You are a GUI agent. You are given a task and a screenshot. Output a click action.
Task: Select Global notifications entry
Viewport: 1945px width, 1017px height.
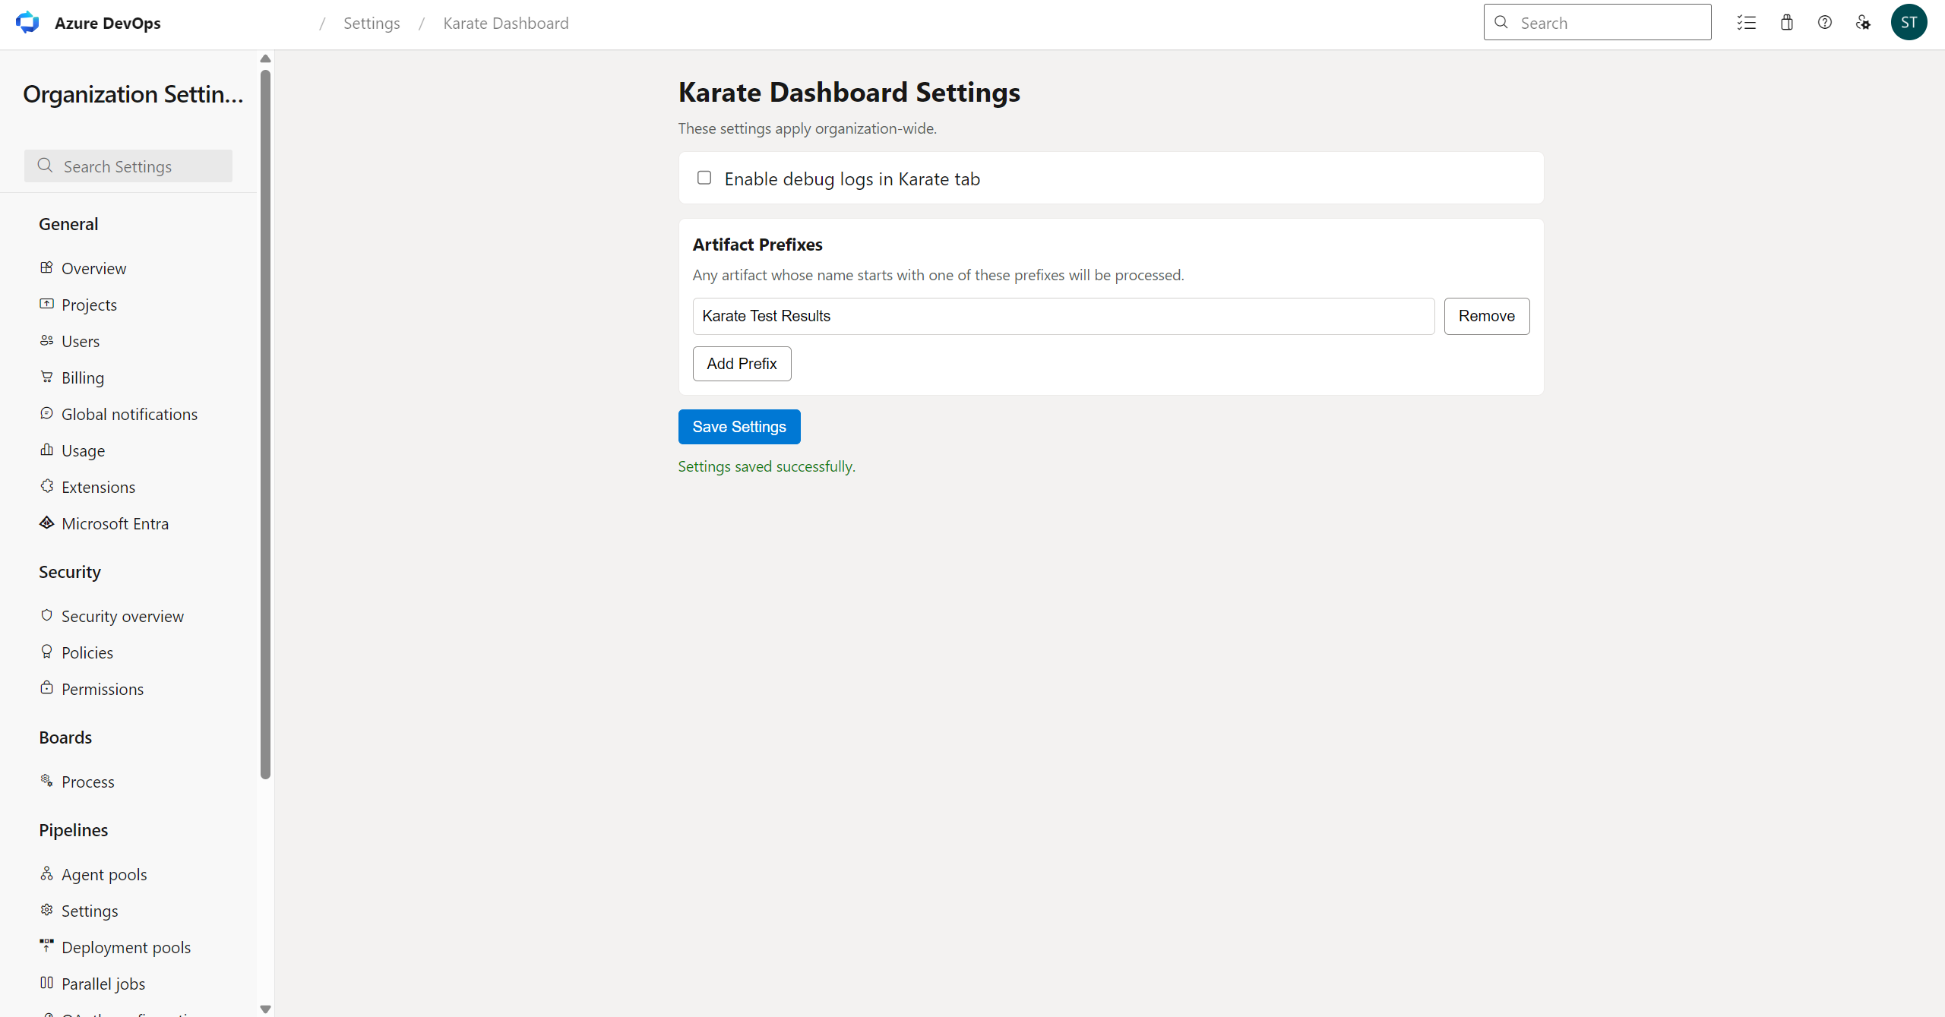point(129,414)
